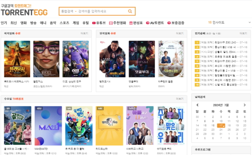Open 보증검증 with the 19 badge

176,23
